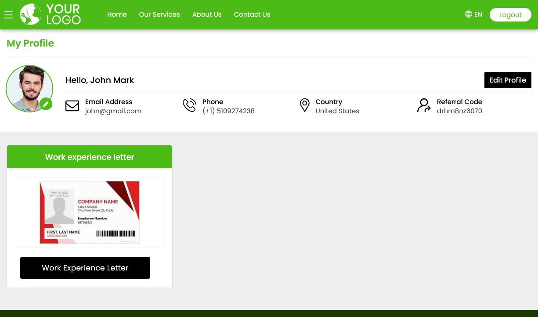
Task: Go to the Contact Us page
Action: pyautogui.click(x=252, y=14)
